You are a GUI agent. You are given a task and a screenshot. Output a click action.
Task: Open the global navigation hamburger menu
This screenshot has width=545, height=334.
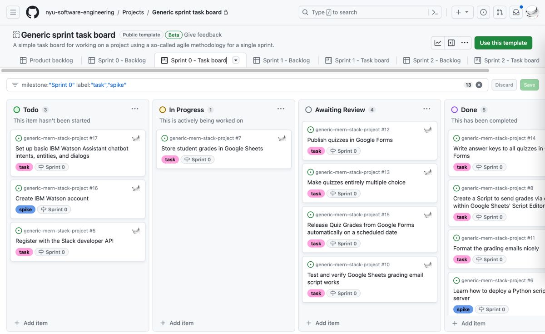(13, 12)
